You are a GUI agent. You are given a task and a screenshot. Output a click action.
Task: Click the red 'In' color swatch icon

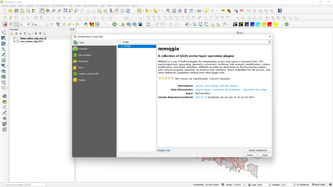pyautogui.click(x=270, y=24)
